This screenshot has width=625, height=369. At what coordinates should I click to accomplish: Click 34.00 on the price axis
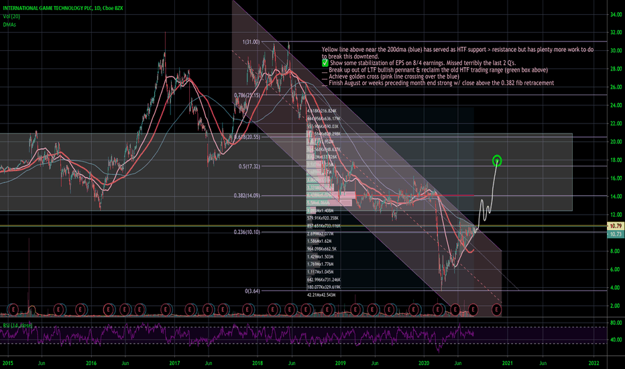pos(616,15)
